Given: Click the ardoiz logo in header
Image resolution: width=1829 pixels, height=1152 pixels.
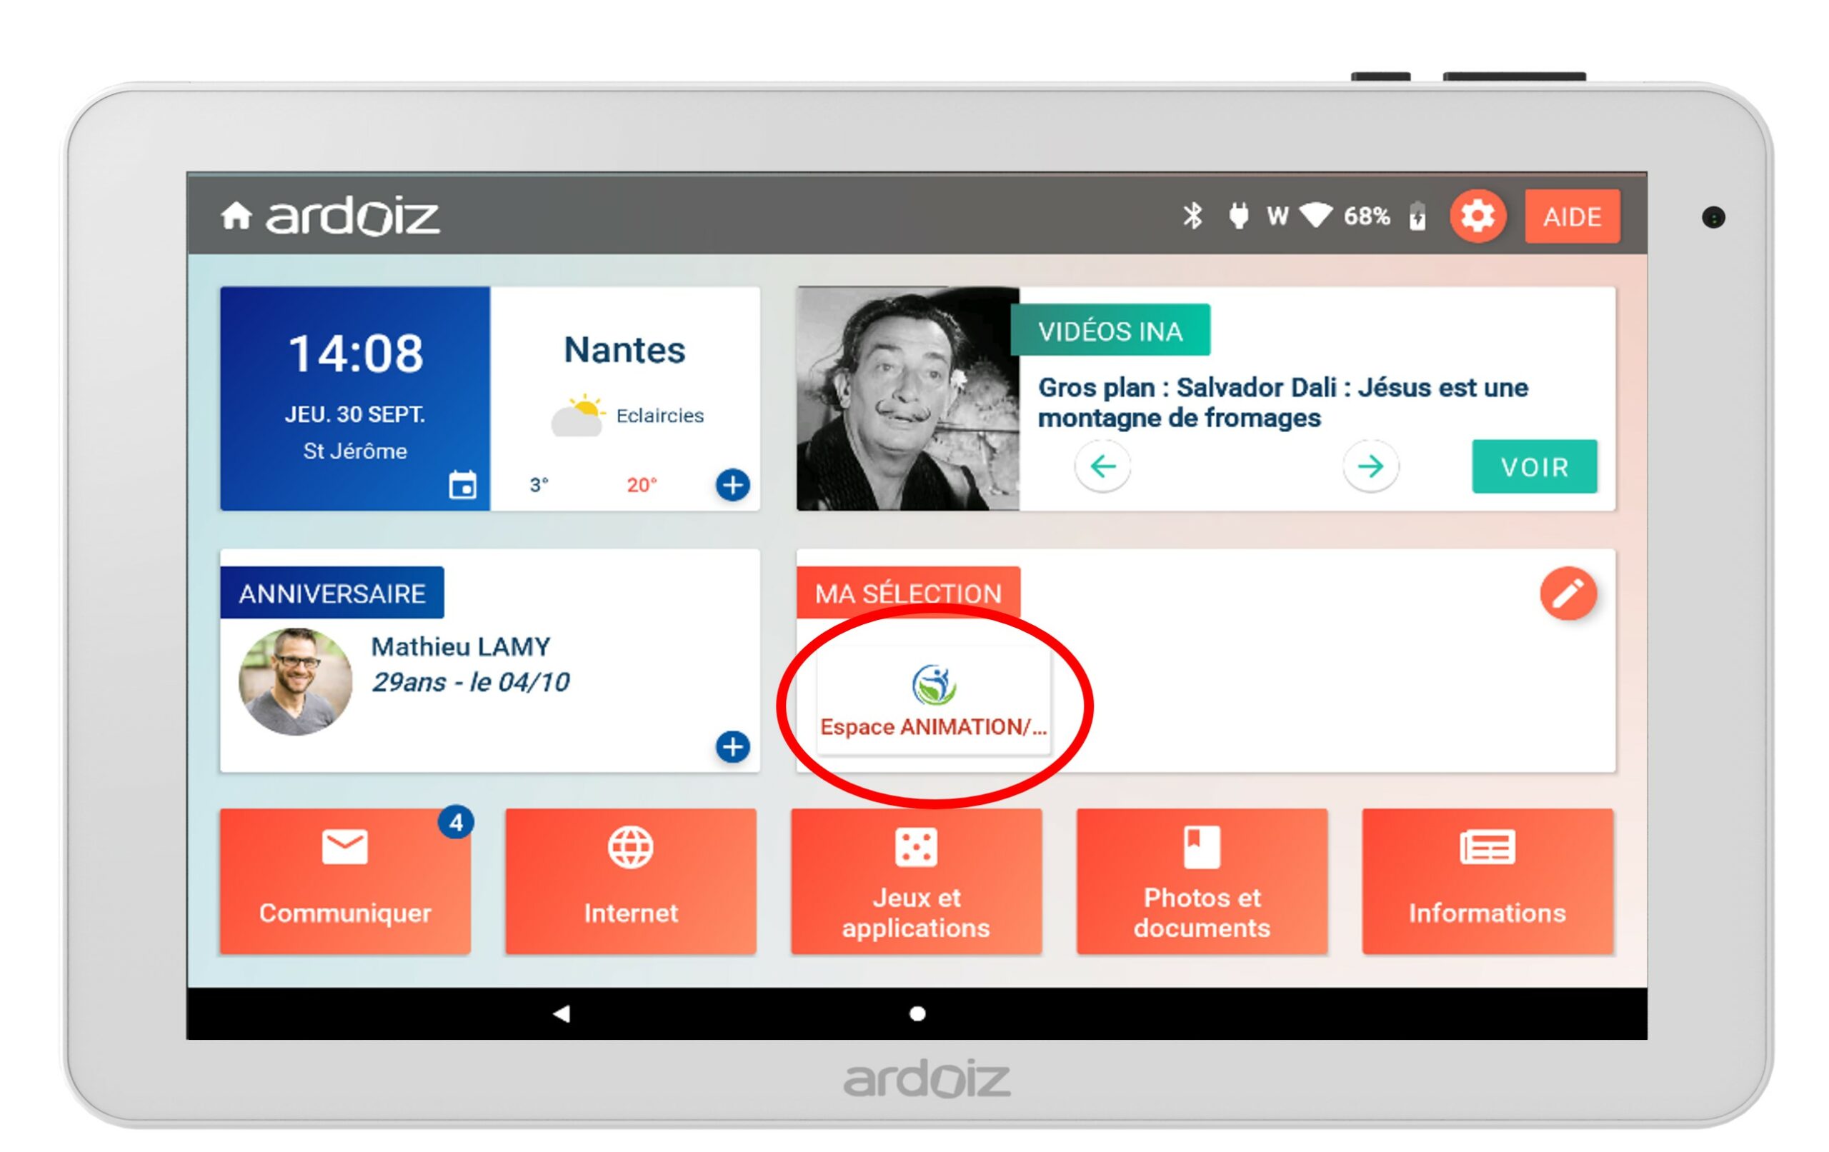Looking at the screenshot, I should (x=352, y=216).
